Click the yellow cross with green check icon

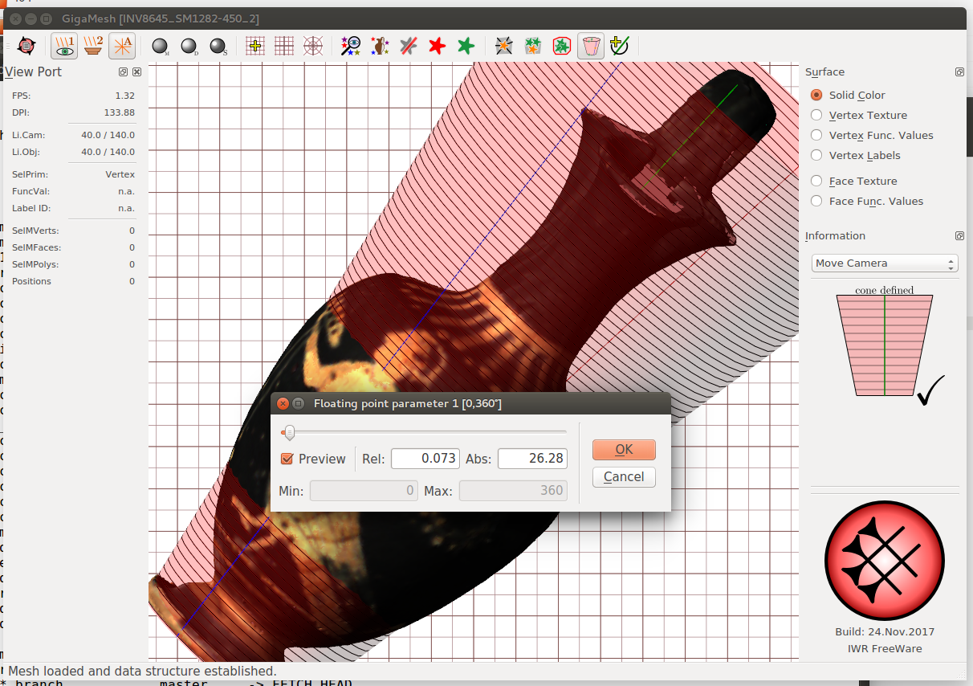pyautogui.click(x=619, y=47)
